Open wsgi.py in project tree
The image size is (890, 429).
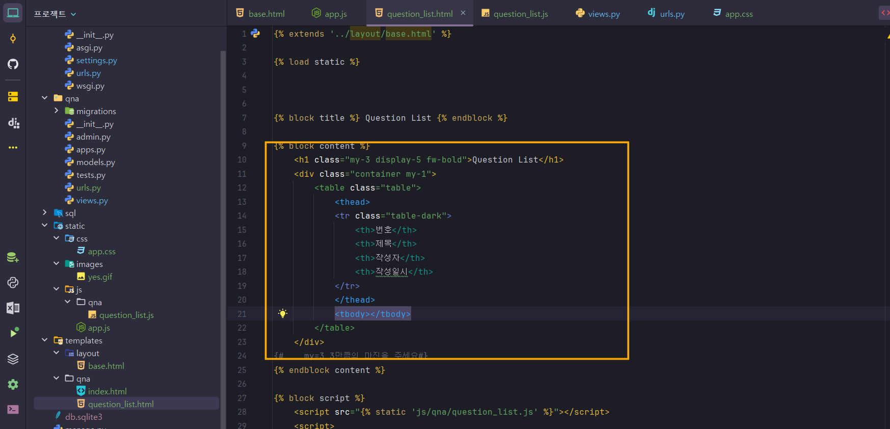[x=90, y=86]
